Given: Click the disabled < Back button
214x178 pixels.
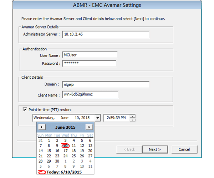Looking at the screenshot, I should (x=129, y=149).
